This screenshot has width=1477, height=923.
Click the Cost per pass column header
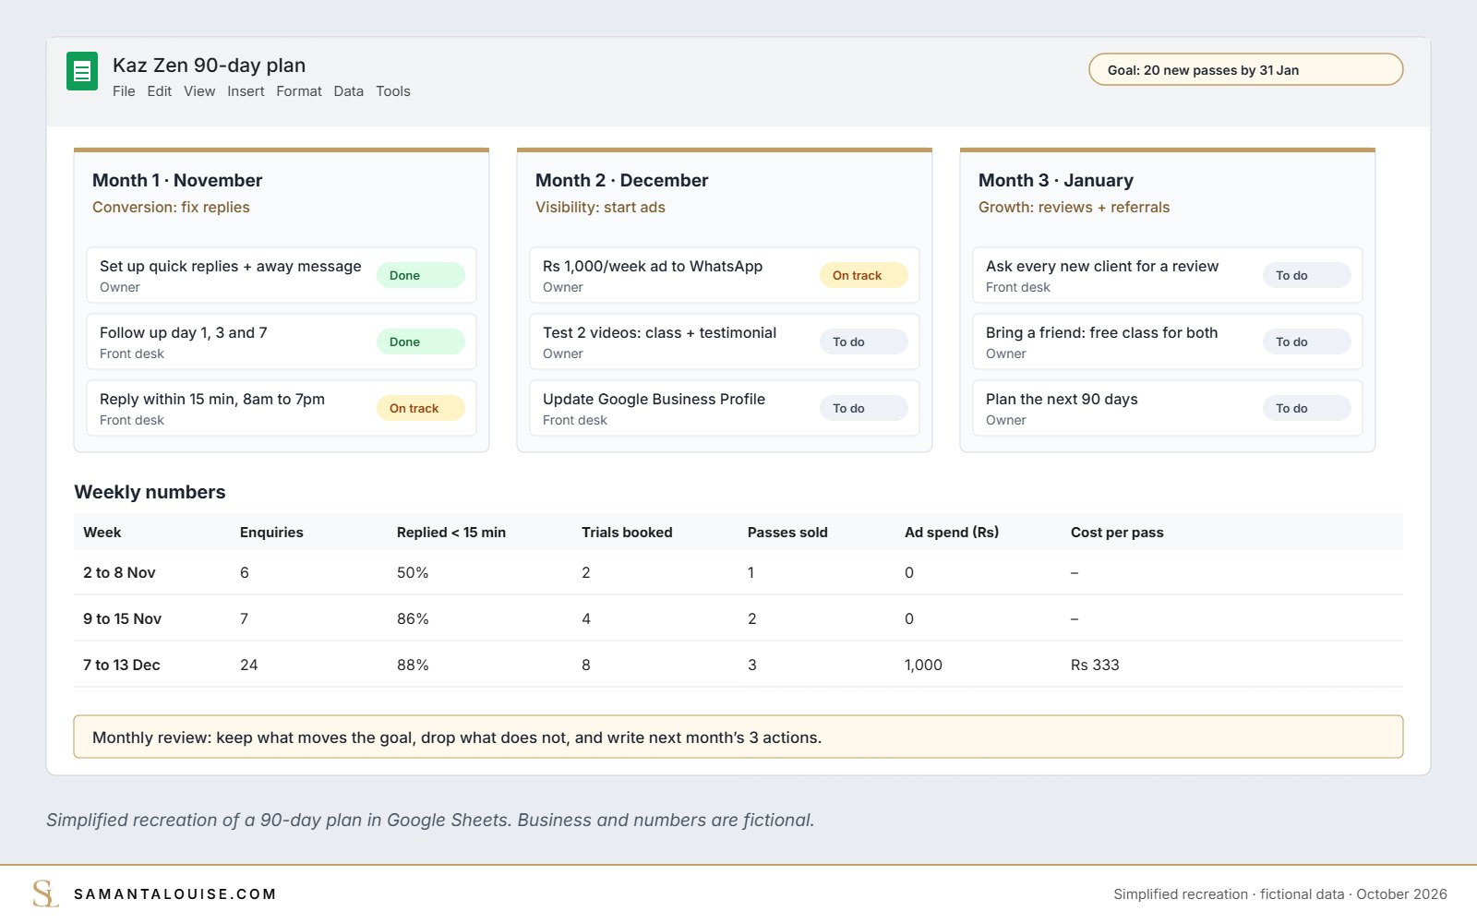(x=1117, y=533)
